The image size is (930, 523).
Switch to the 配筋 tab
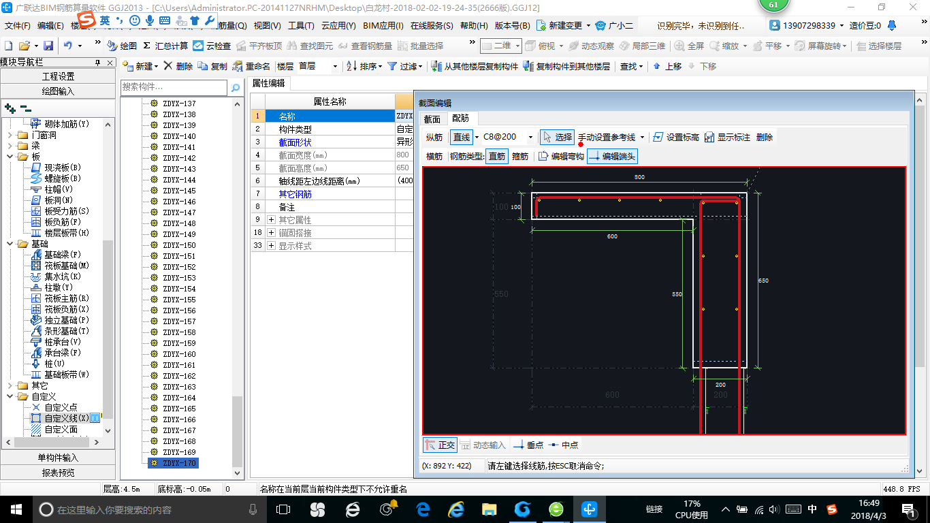tap(461, 118)
